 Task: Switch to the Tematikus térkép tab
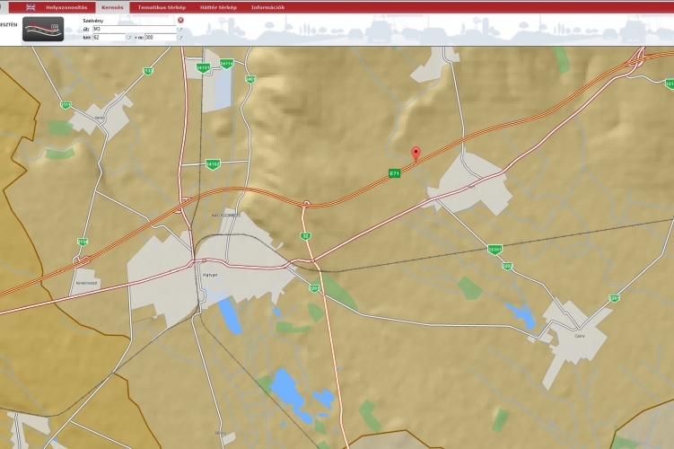pyautogui.click(x=162, y=6)
